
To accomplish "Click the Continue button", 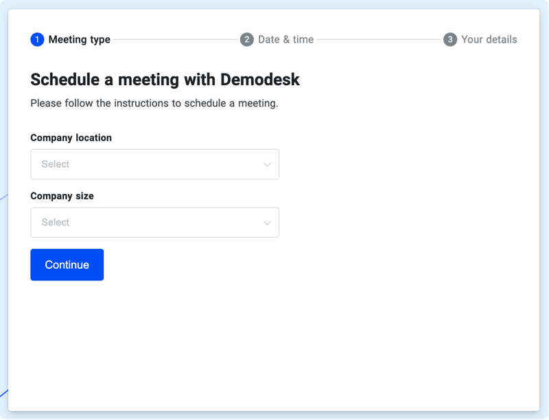I will 67,264.
